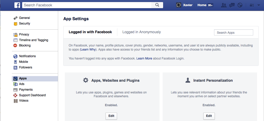Edit the Instant Personalization setting

[209, 116]
